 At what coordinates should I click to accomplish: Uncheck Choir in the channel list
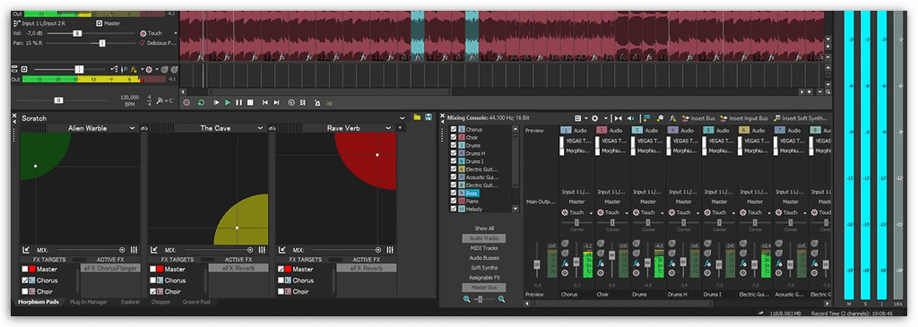(453, 137)
